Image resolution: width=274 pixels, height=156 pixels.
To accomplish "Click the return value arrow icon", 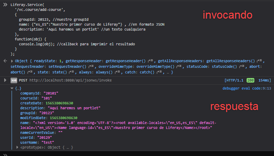I will tap(5, 61).
